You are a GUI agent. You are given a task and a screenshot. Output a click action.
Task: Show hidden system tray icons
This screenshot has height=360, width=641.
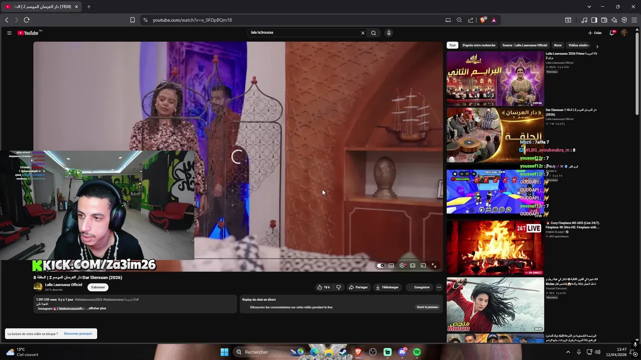pyautogui.click(x=568, y=352)
